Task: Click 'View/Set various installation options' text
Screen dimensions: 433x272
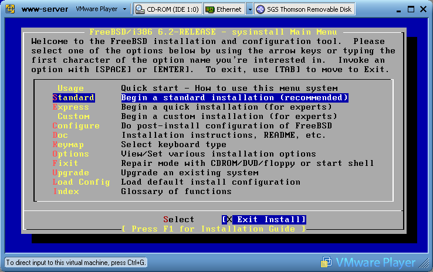Action: (218, 154)
